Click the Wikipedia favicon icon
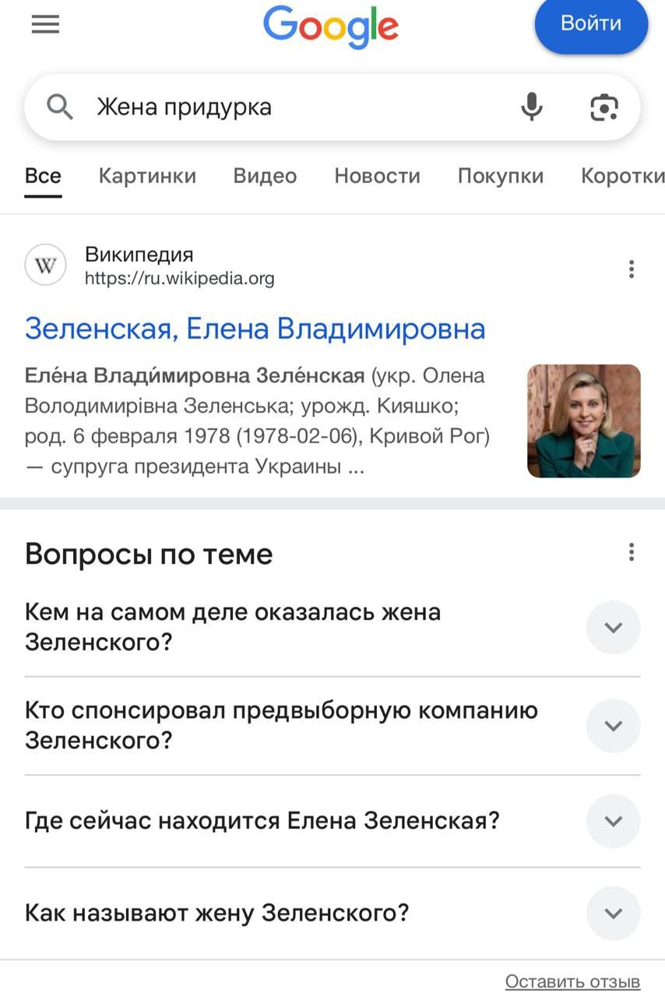The height and width of the screenshot is (997, 665). [46, 266]
